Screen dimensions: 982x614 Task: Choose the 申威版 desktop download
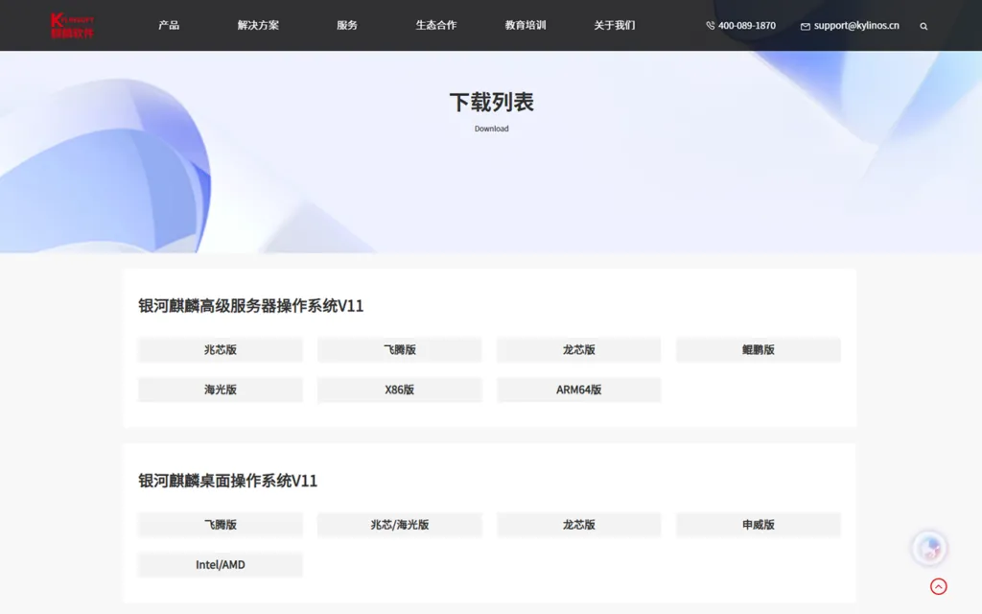(x=759, y=525)
